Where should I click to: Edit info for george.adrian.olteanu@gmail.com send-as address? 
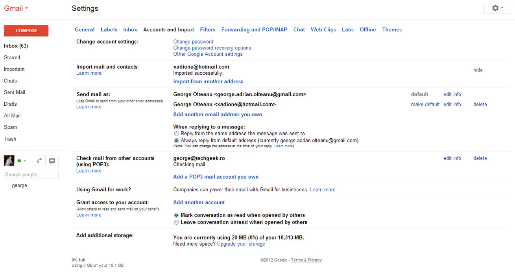pyautogui.click(x=452, y=94)
